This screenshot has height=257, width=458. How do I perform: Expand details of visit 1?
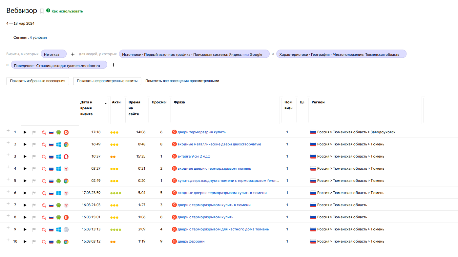point(8,131)
